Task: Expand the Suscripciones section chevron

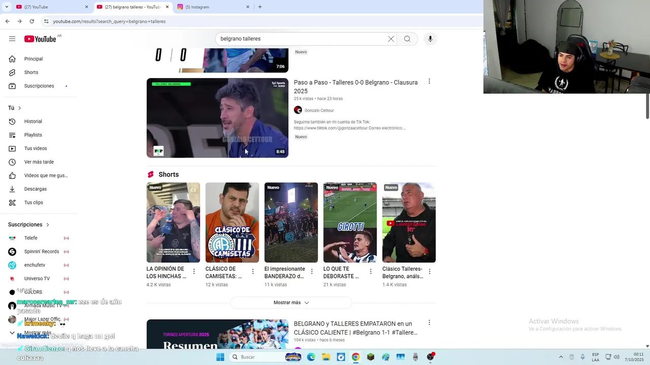Action: tap(48, 225)
